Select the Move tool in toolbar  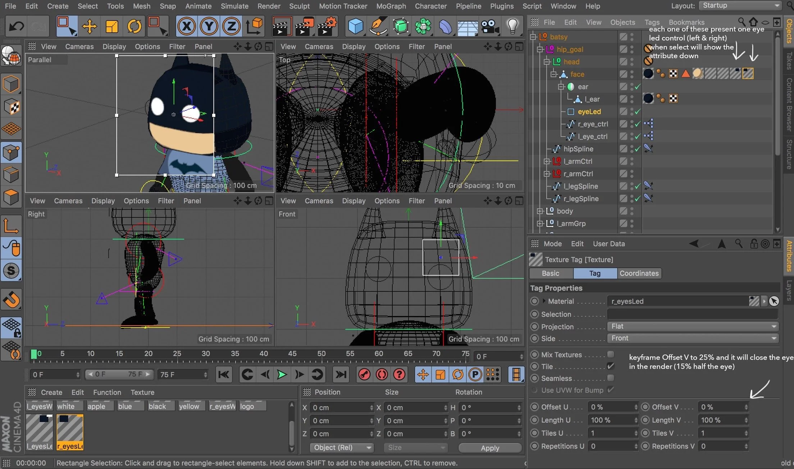(x=89, y=27)
